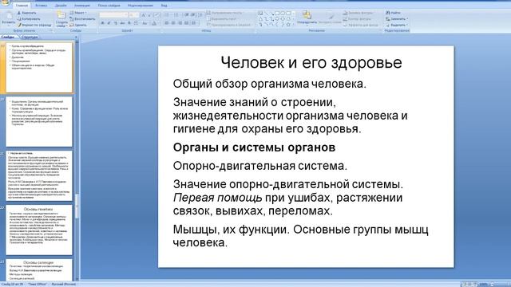Select slide thumbnail titled Основы селекции
Screen dimensions: 511x287
pyautogui.click(x=39, y=269)
